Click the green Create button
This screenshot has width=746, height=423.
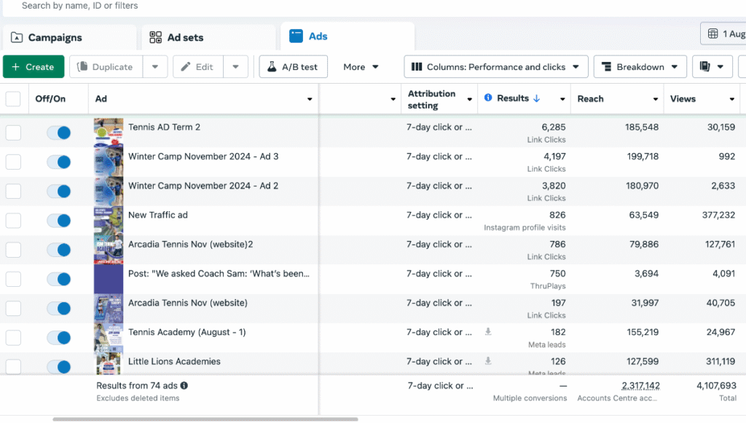(x=34, y=67)
